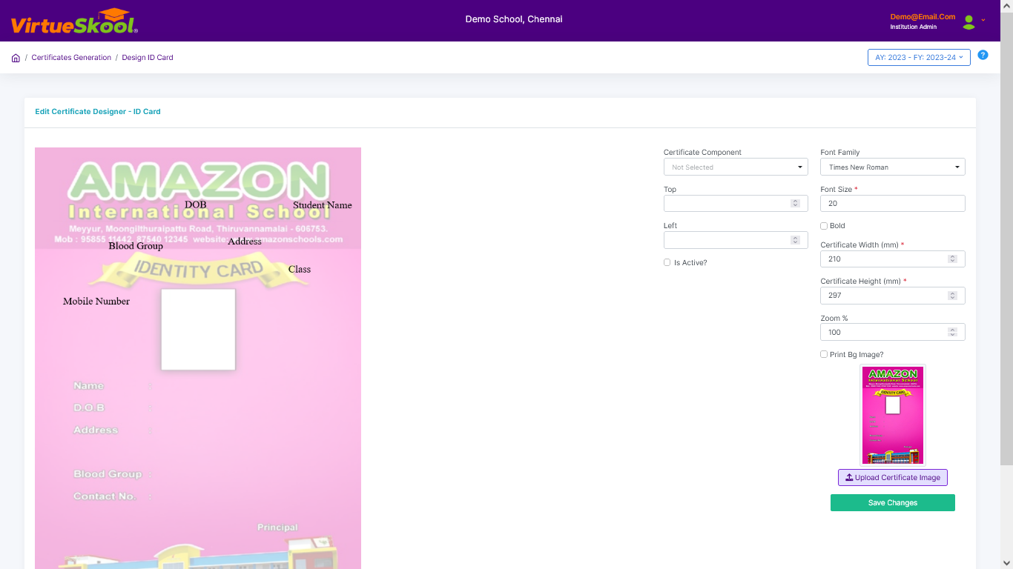This screenshot has width=1013, height=569.
Task: Click the Certificate Width spinner arrows
Action: point(952,259)
